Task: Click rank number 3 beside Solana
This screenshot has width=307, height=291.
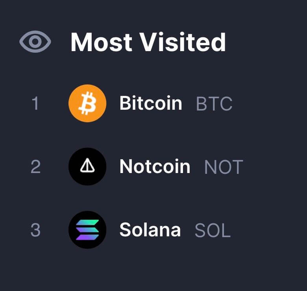Action: click(35, 230)
